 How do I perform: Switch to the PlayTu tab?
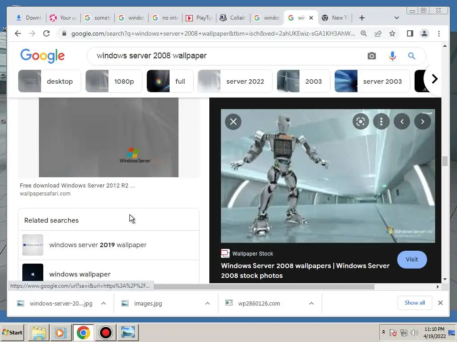(199, 18)
